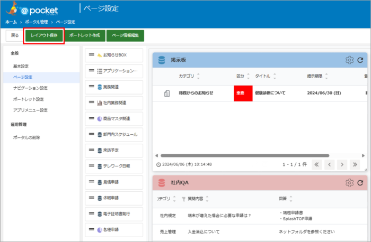371x242 pixels.
Task: Go to ポータル管理 breadcrumb link
Action: [x=36, y=22]
